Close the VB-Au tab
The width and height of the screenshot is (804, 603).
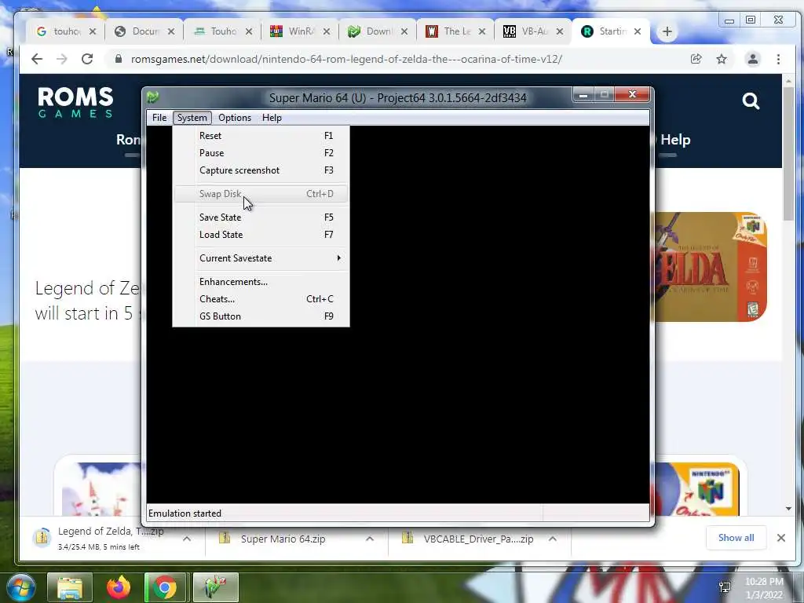pyautogui.click(x=560, y=31)
